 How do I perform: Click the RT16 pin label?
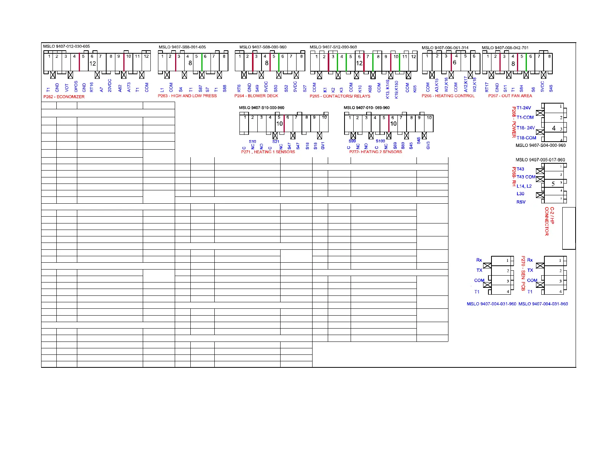(x=92, y=87)
